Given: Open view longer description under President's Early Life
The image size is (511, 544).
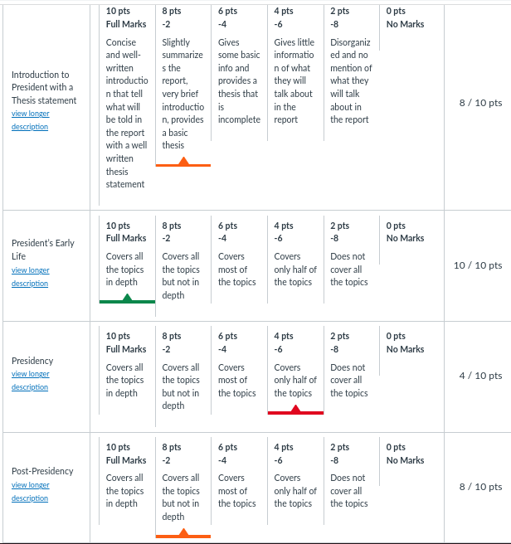Looking at the screenshot, I should [x=30, y=276].
